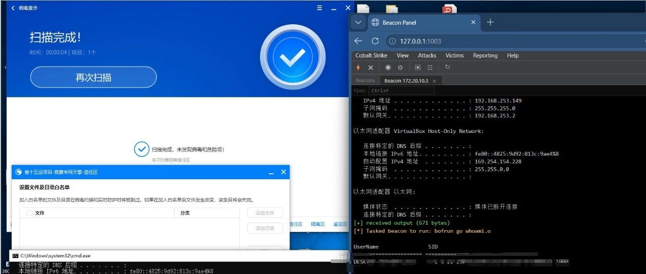
Task: Open a new browser tab with plus icon
Action: 490,22
